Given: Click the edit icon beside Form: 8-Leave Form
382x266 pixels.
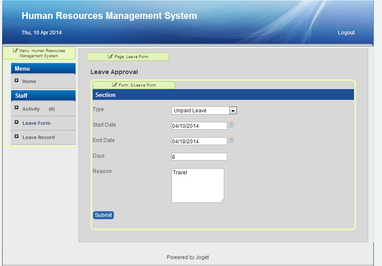Looking at the screenshot, I should (x=115, y=85).
